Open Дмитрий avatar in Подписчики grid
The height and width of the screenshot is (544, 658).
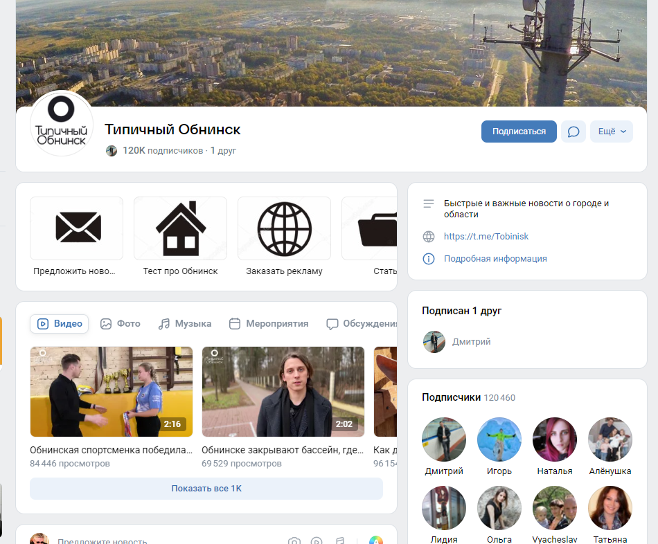(443, 439)
